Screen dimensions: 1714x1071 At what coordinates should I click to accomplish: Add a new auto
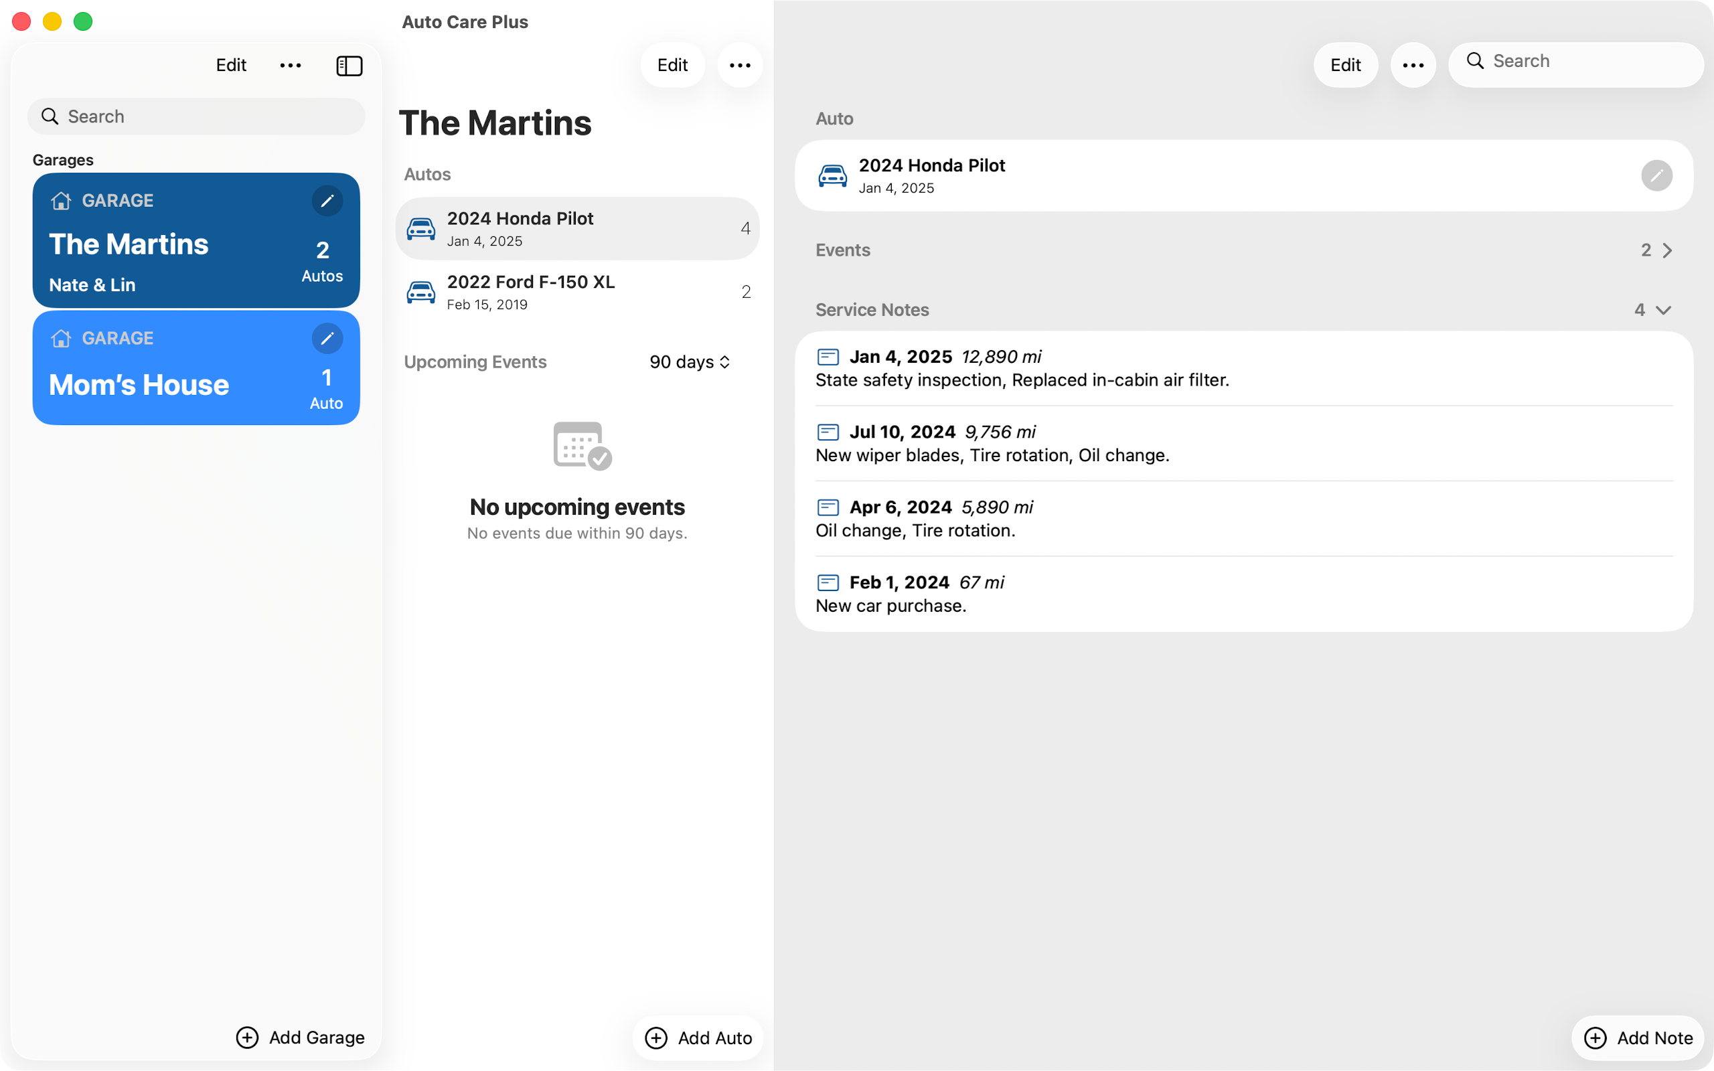point(698,1038)
